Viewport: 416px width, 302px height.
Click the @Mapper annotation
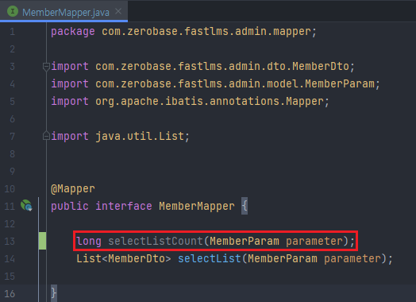(x=73, y=189)
